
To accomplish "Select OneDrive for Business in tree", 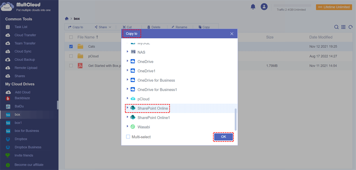I will pos(156,80).
